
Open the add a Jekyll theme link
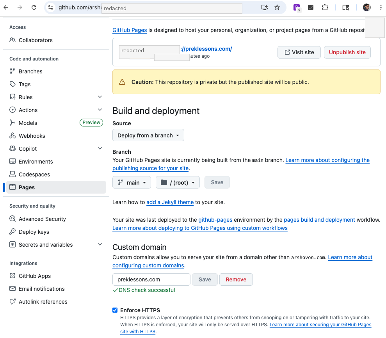click(x=170, y=202)
